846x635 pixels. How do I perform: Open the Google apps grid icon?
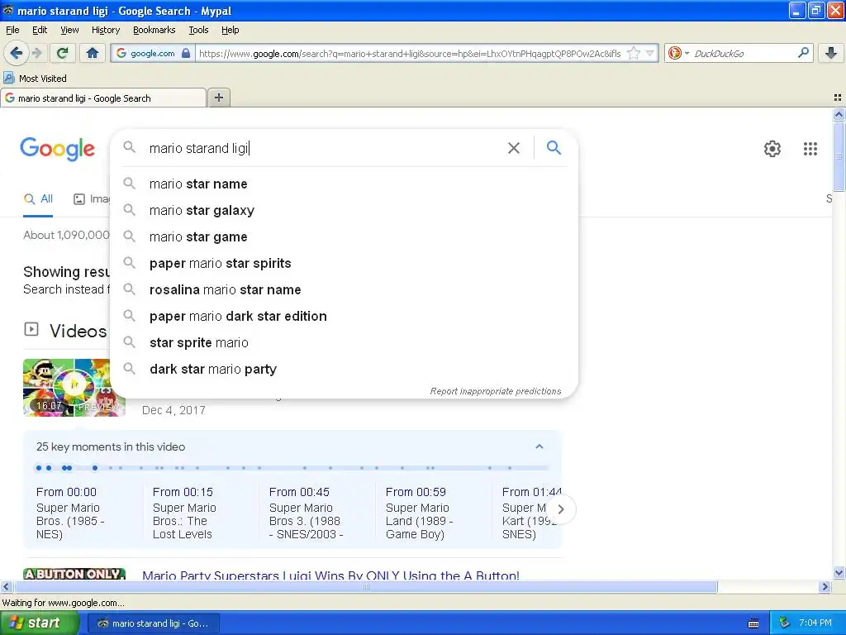point(810,149)
